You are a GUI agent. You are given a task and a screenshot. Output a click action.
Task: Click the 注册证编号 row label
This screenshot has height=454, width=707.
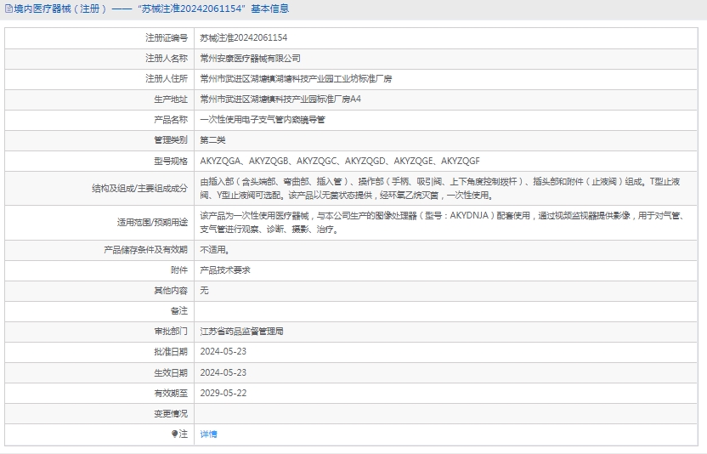pos(167,38)
